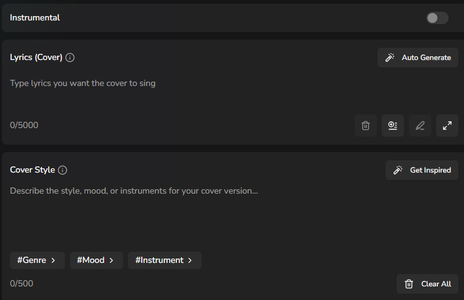Click the 0/500 character counter
This screenshot has width=464, height=300.
coord(22,284)
